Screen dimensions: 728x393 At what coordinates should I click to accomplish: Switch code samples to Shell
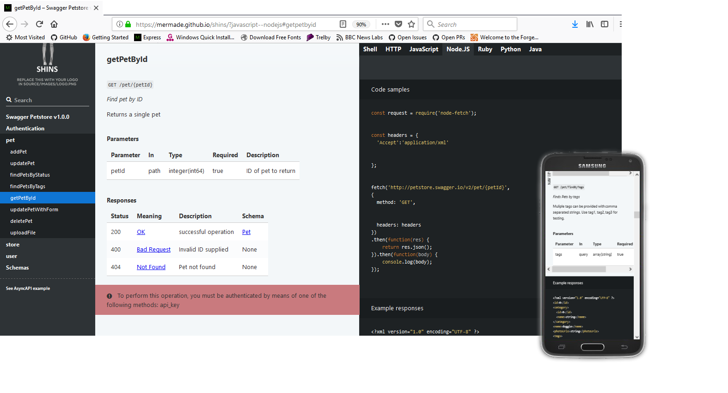click(370, 49)
